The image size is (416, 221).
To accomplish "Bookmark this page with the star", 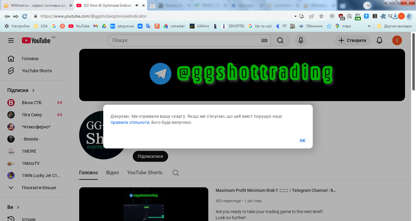I will pos(321,16).
